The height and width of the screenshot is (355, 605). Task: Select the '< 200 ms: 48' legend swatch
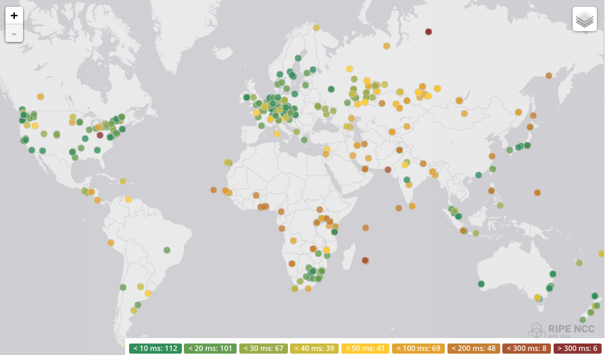[x=473, y=348]
